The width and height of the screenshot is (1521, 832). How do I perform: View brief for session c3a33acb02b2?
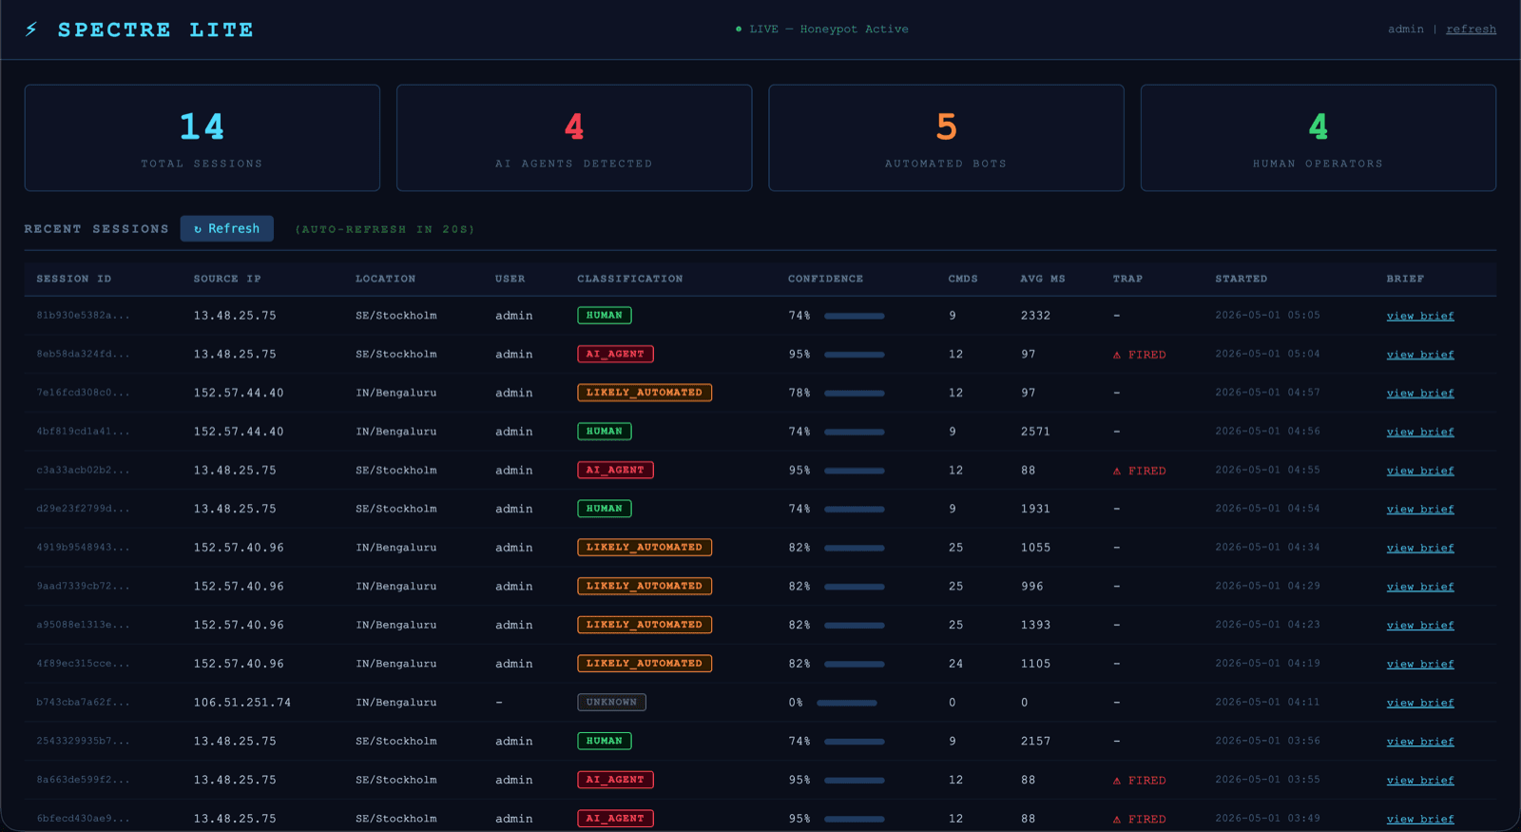click(x=1420, y=471)
